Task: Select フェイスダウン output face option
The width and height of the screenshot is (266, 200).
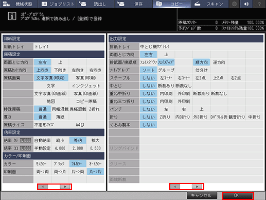Action: 148,62
